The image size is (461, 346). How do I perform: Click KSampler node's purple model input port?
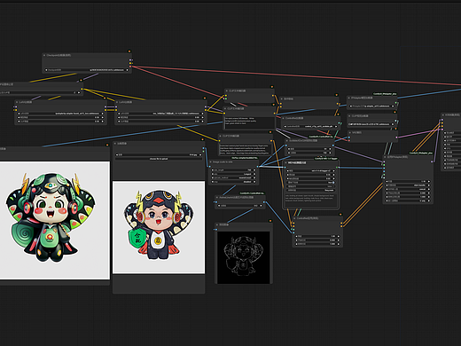point(441,120)
